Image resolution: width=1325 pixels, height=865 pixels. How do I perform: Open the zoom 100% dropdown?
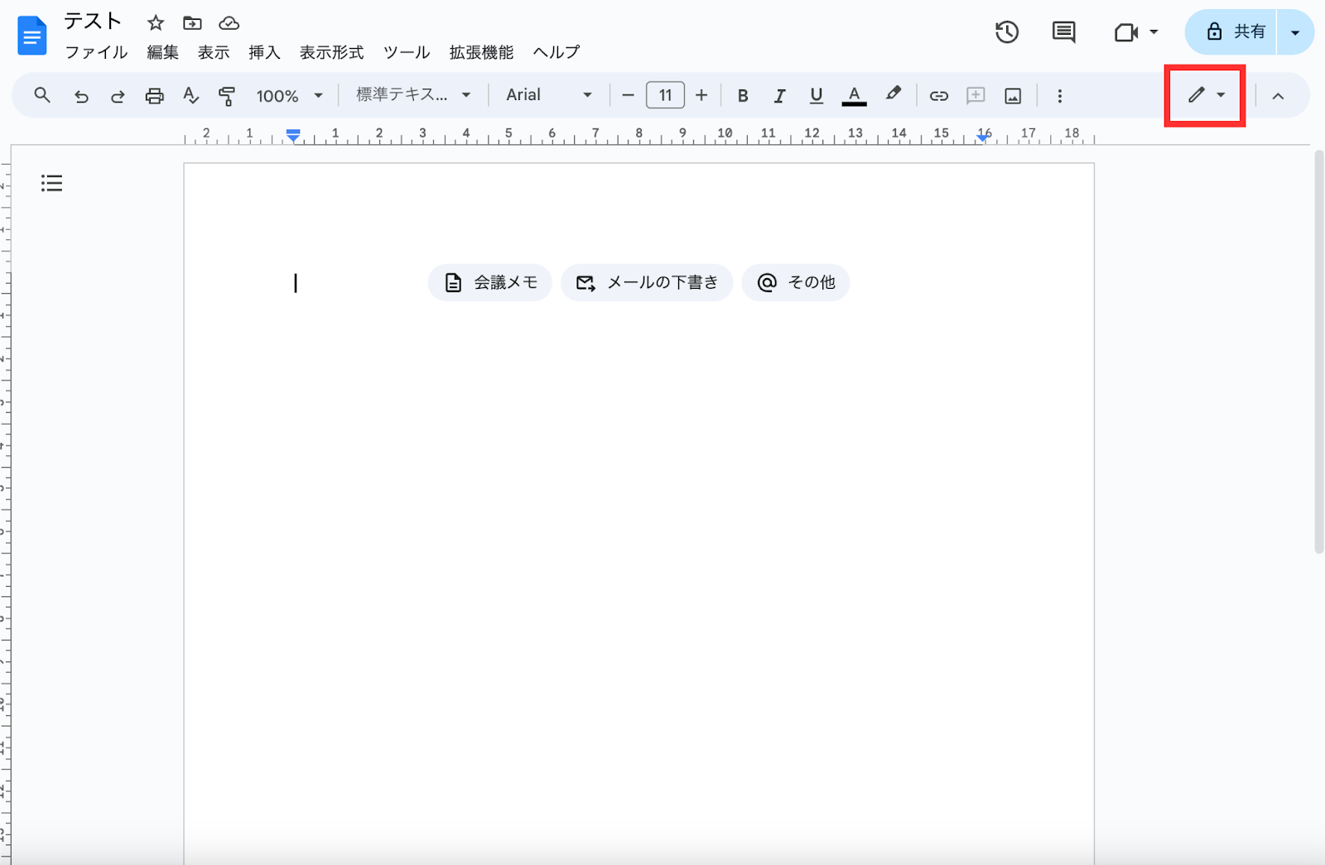coord(289,96)
